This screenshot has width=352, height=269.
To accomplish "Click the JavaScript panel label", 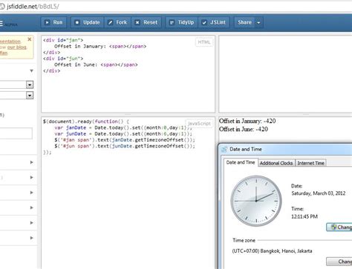I will [199, 123].
